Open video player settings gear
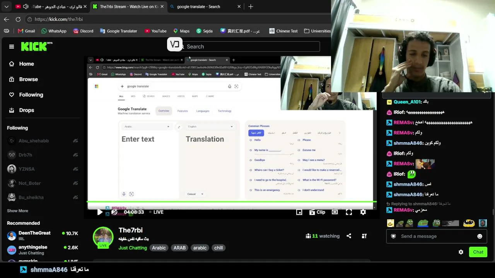495x278 pixels. (x=363, y=212)
